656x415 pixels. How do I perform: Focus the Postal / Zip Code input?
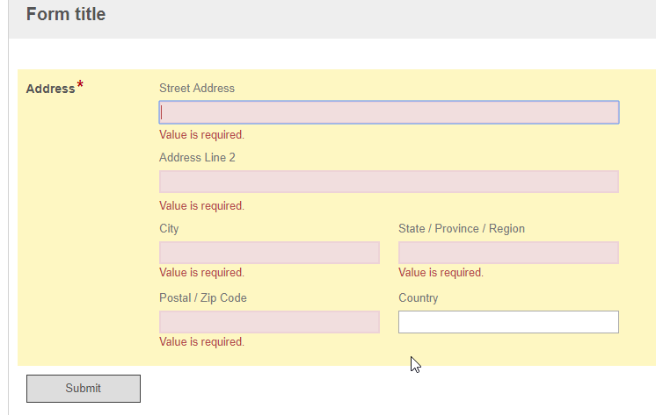[x=269, y=322]
